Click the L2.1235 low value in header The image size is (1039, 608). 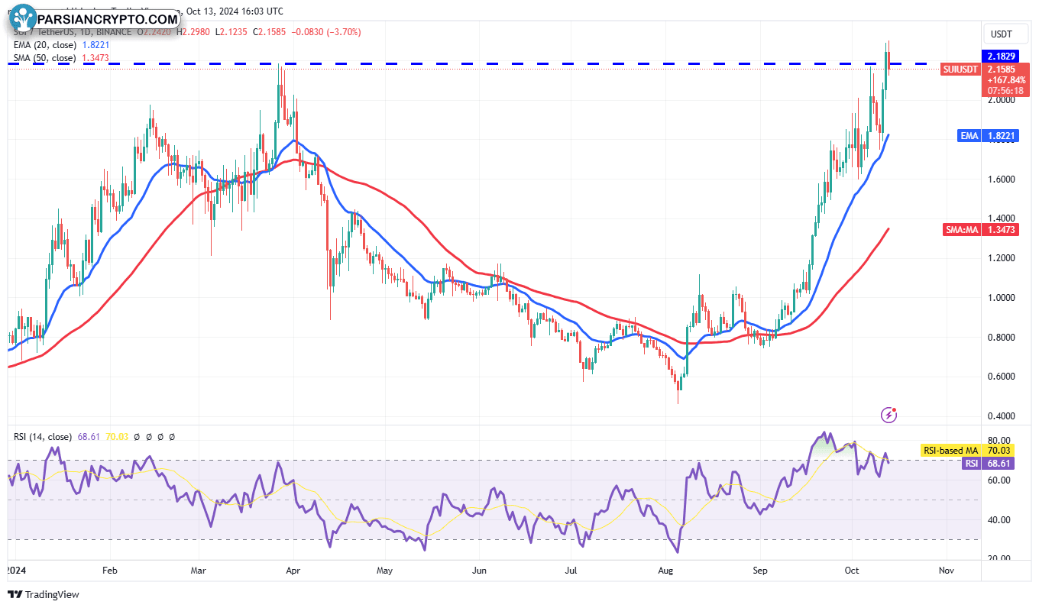231,32
